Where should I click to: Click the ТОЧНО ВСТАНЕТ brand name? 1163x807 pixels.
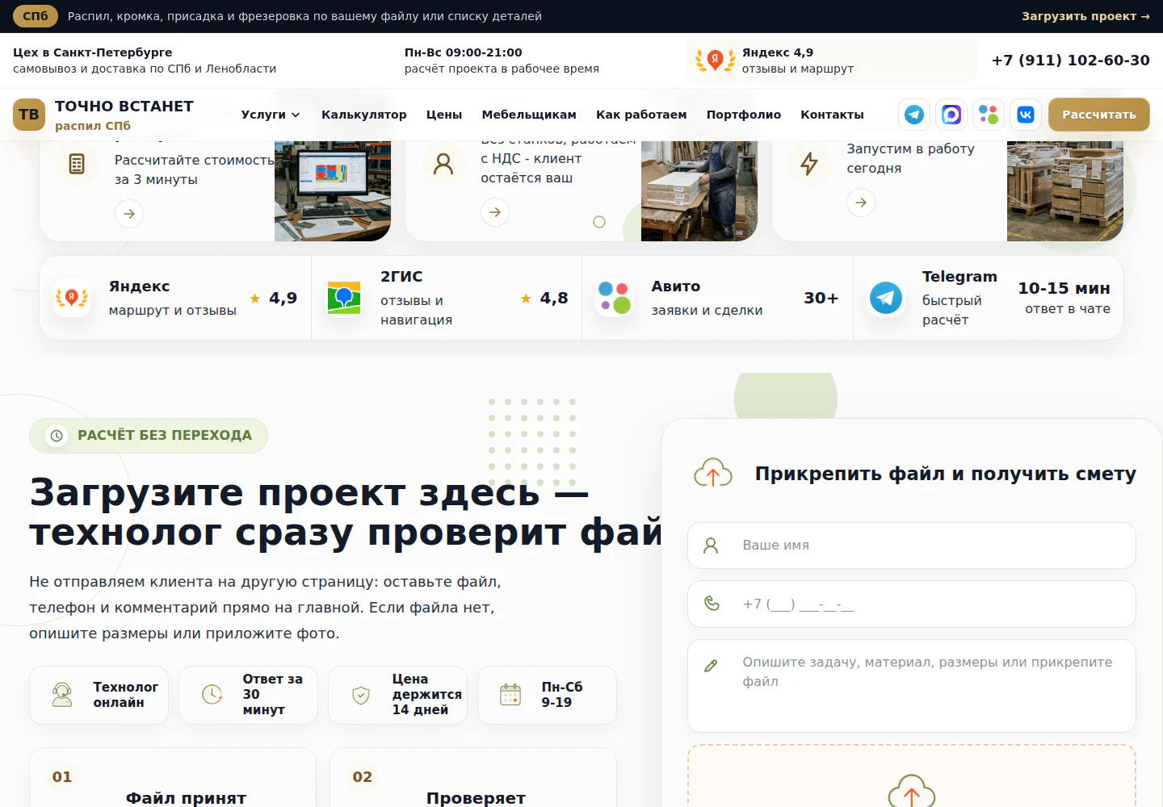click(124, 107)
